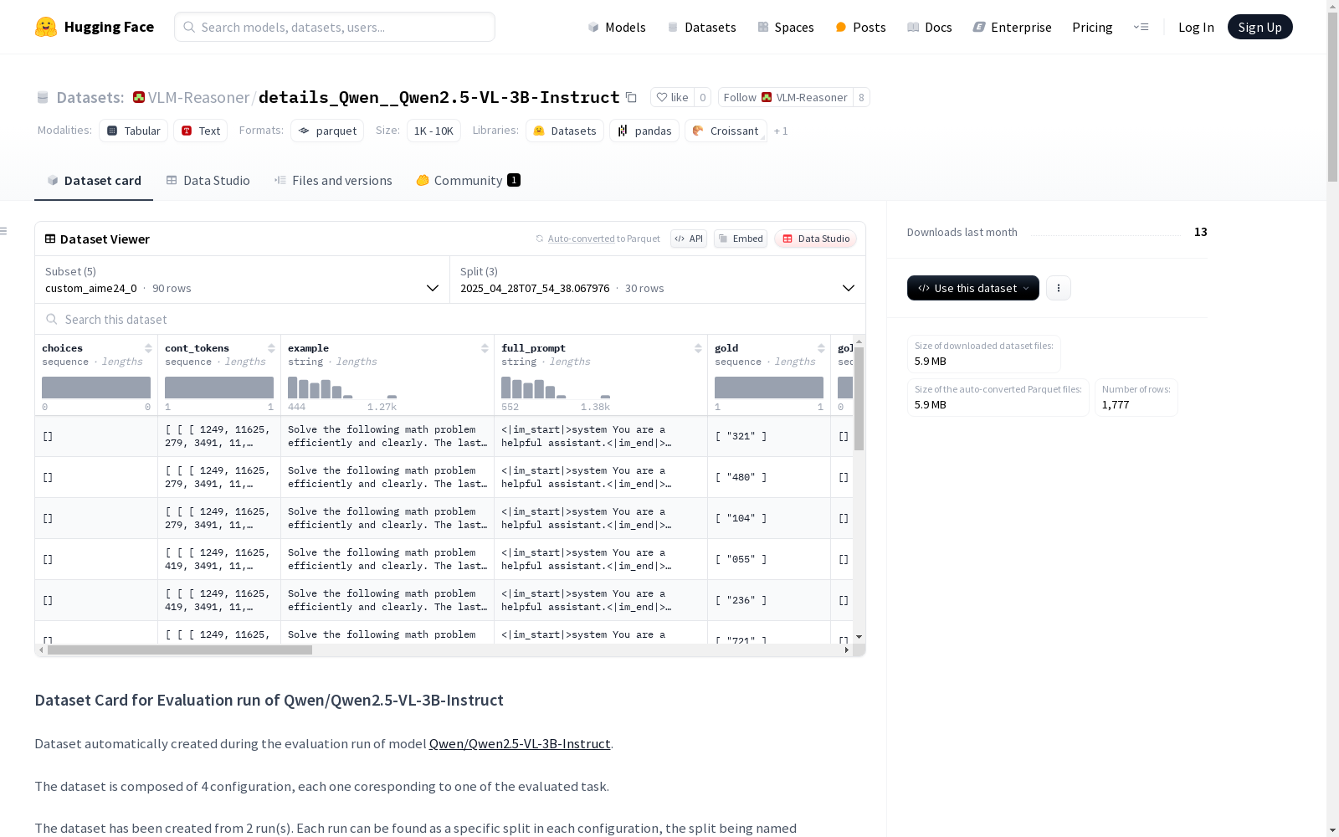1339x837 pixels.
Task: Click the pandas library tag
Action: [x=644, y=131]
